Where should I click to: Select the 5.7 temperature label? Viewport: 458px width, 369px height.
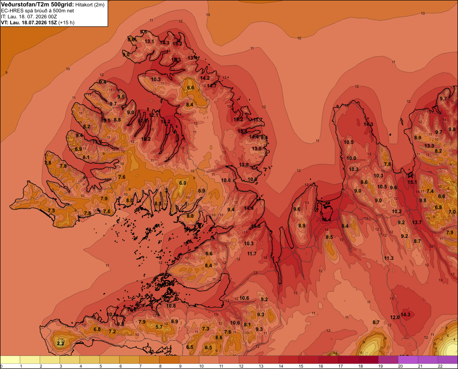pos(159,327)
